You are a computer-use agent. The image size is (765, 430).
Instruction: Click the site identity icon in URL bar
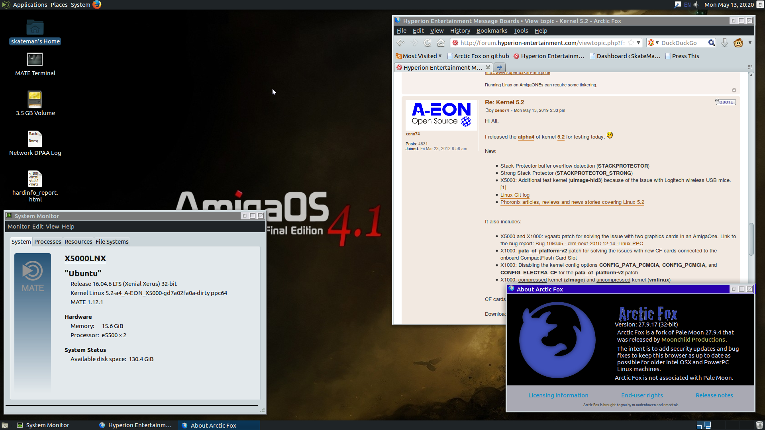click(455, 43)
